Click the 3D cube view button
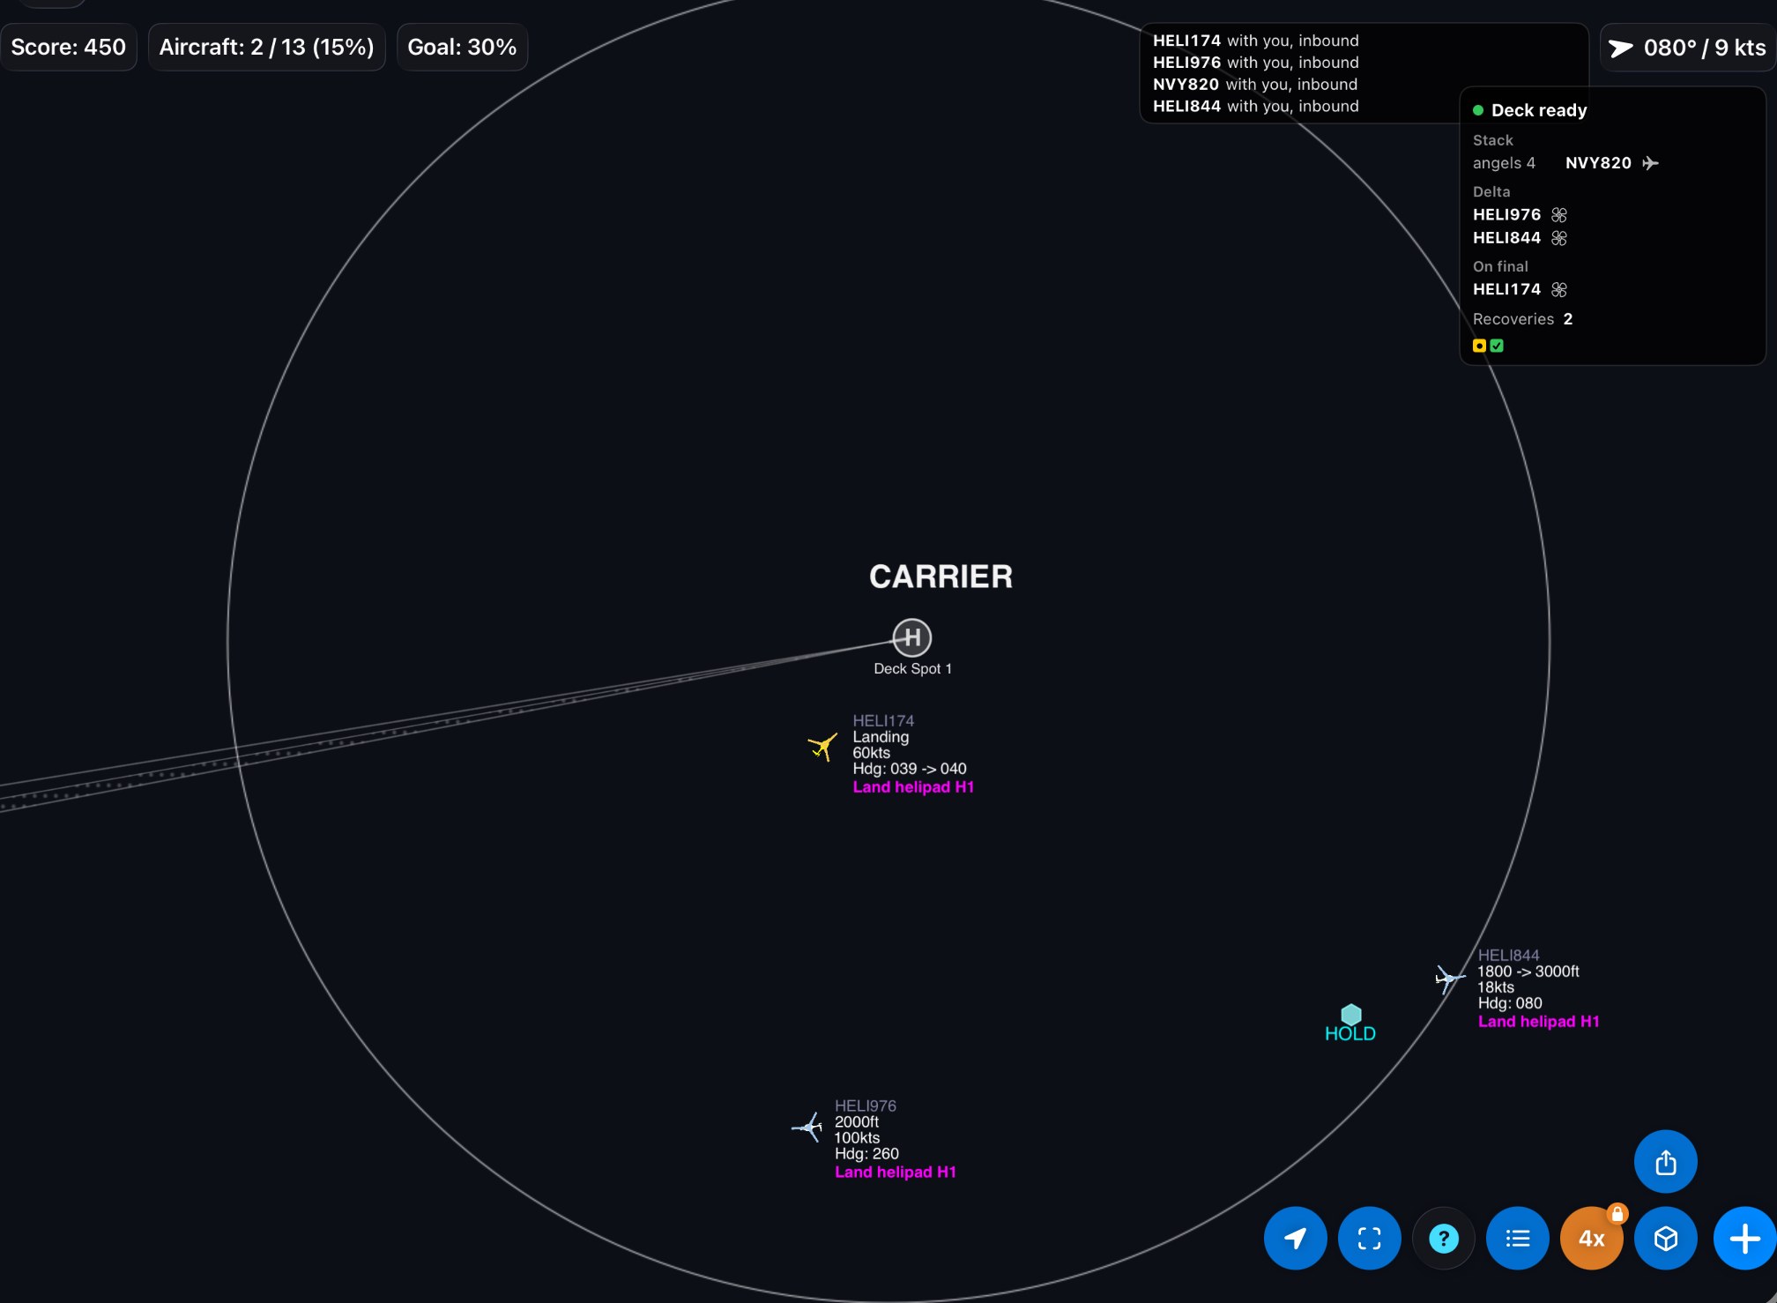 tap(1665, 1238)
